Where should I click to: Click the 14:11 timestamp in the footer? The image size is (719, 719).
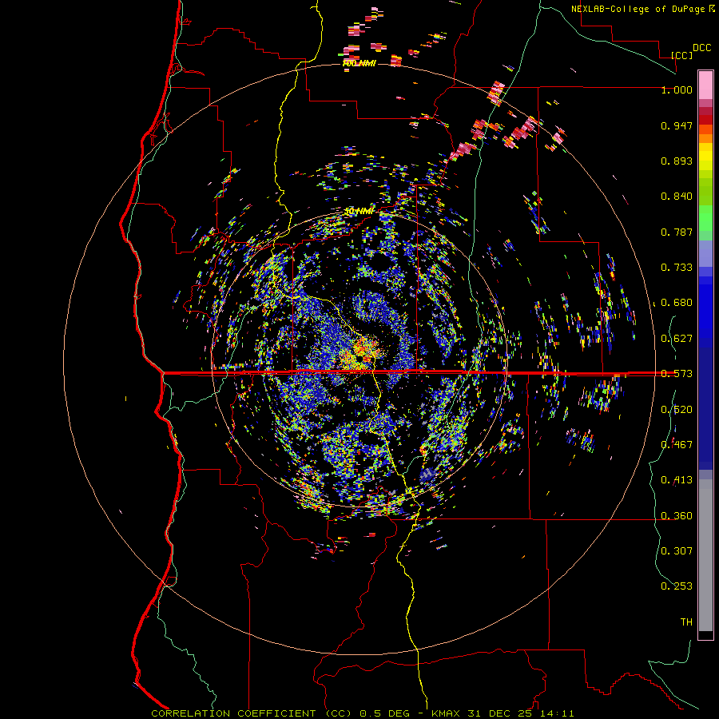[558, 713]
